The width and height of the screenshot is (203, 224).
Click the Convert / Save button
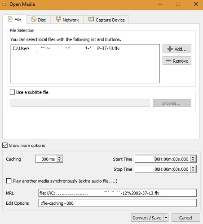pos(147,218)
